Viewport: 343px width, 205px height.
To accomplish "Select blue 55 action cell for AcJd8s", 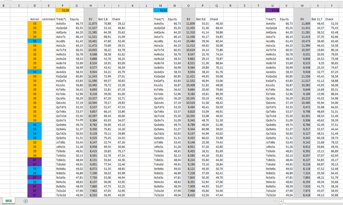I will (x=35, y=41).
